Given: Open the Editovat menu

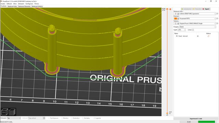Looking at the screenshot, I should [x=9, y=4].
